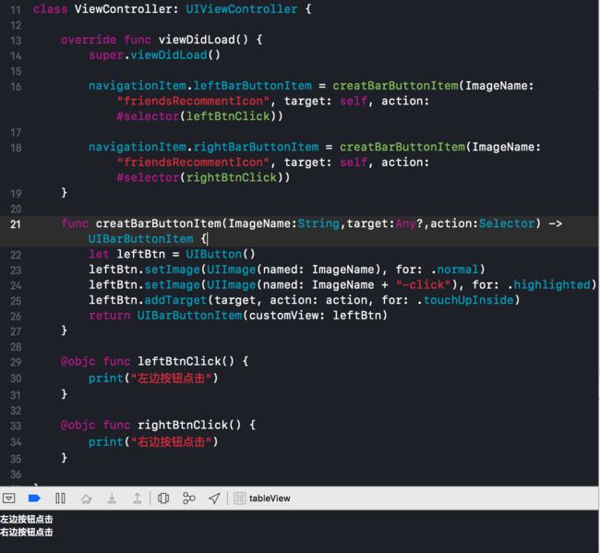Click the Selector parameter type on line 21
This screenshot has width=600, height=553.
(x=507, y=223)
